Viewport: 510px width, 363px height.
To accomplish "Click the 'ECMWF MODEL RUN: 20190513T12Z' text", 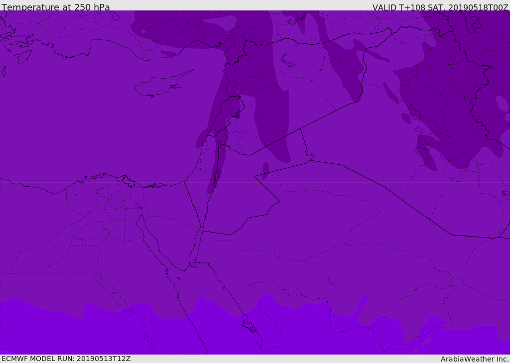I will [x=66, y=359].
